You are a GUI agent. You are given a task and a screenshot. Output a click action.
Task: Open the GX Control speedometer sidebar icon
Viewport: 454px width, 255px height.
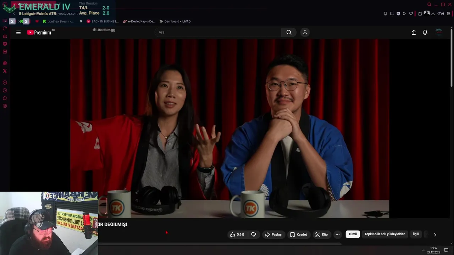click(x=5, y=28)
